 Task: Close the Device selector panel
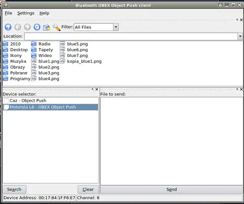tap(97, 89)
